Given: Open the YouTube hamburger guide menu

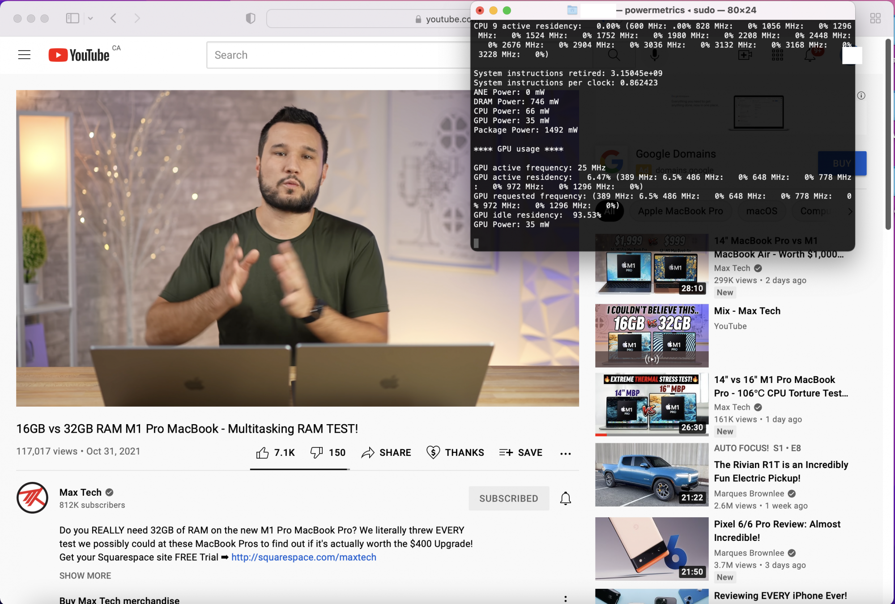Looking at the screenshot, I should point(24,55).
